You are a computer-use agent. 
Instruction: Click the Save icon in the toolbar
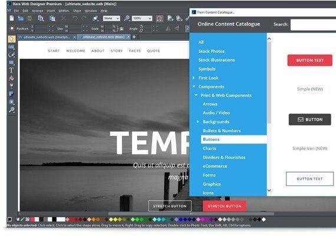(29, 18)
